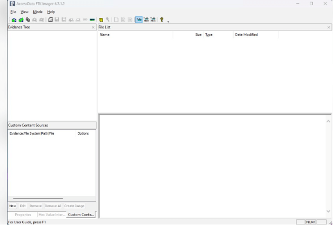Click the Add All Attached Devices icon
The height and width of the screenshot is (225, 333).
[x=21, y=20]
